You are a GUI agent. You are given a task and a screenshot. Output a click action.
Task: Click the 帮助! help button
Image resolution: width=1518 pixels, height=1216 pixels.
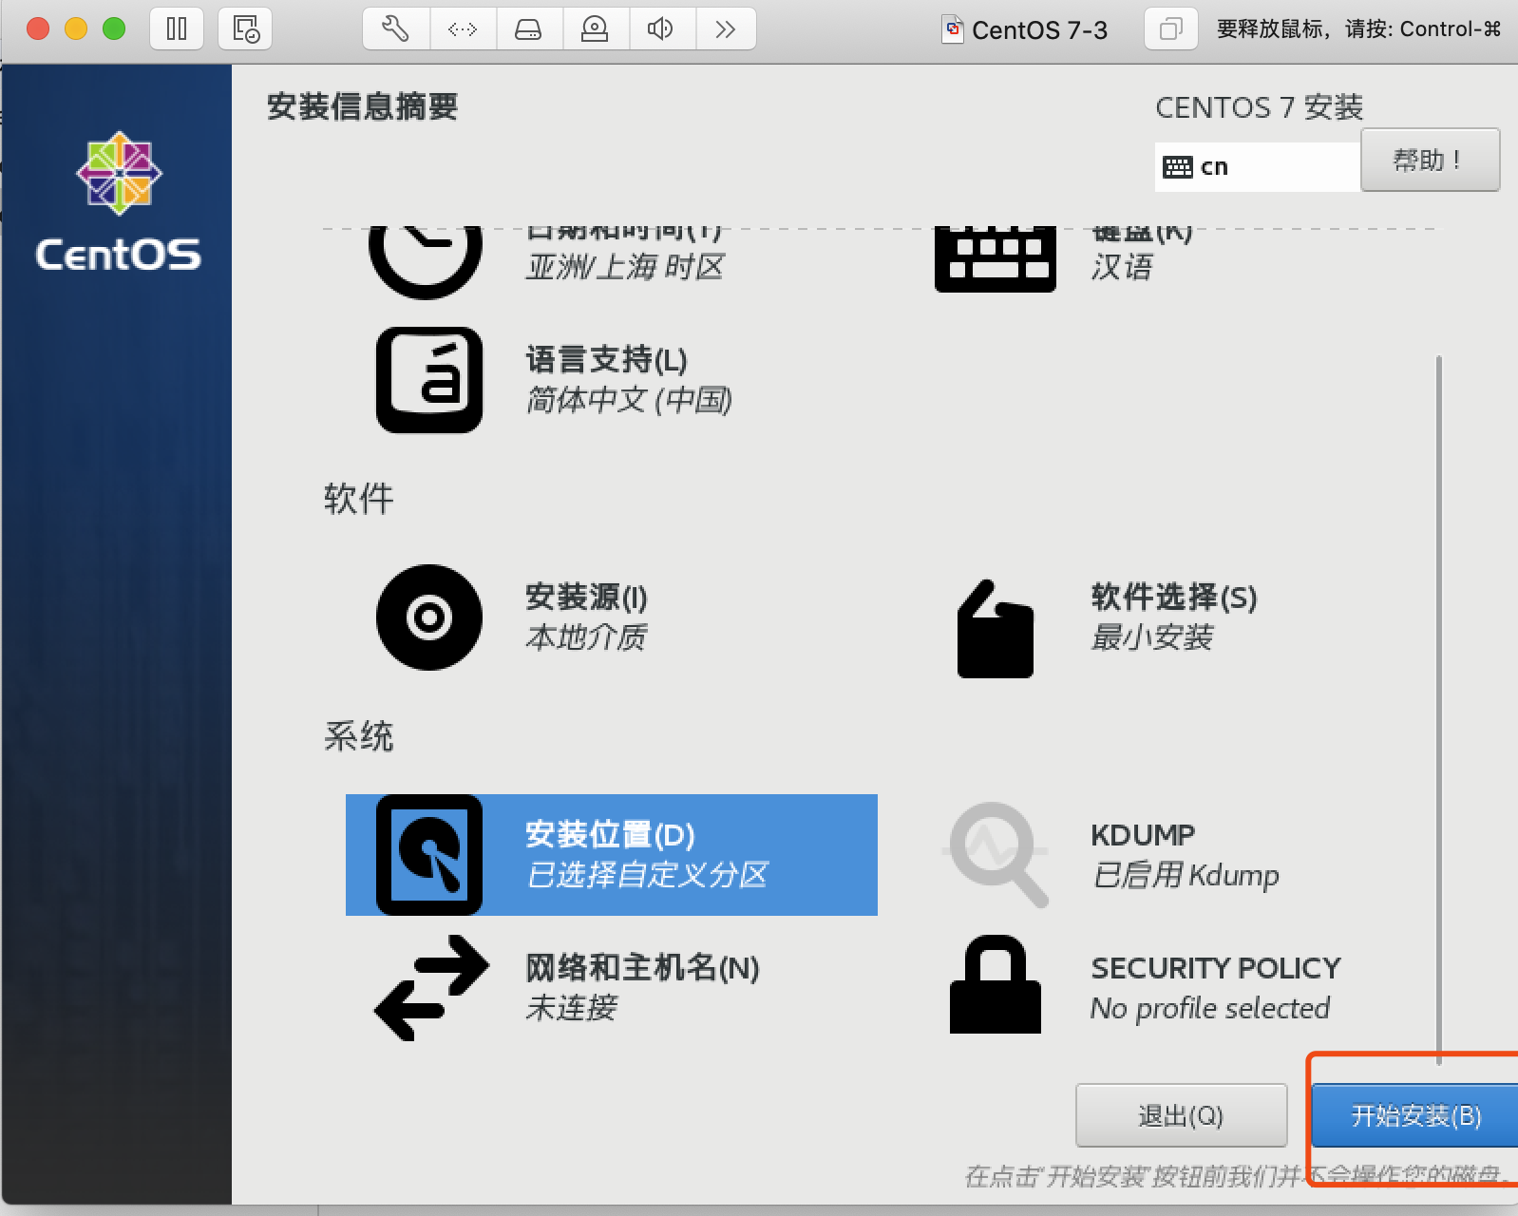pyautogui.click(x=1430, y=160)
